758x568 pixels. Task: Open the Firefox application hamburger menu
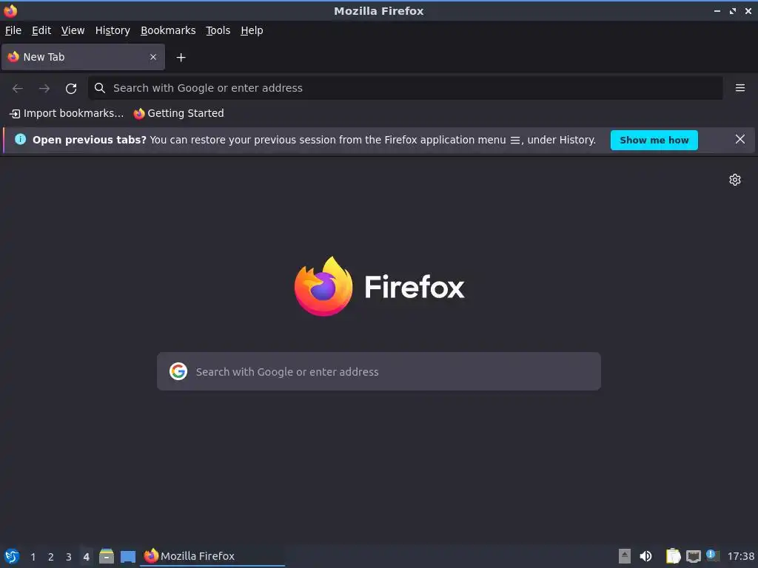739,88
